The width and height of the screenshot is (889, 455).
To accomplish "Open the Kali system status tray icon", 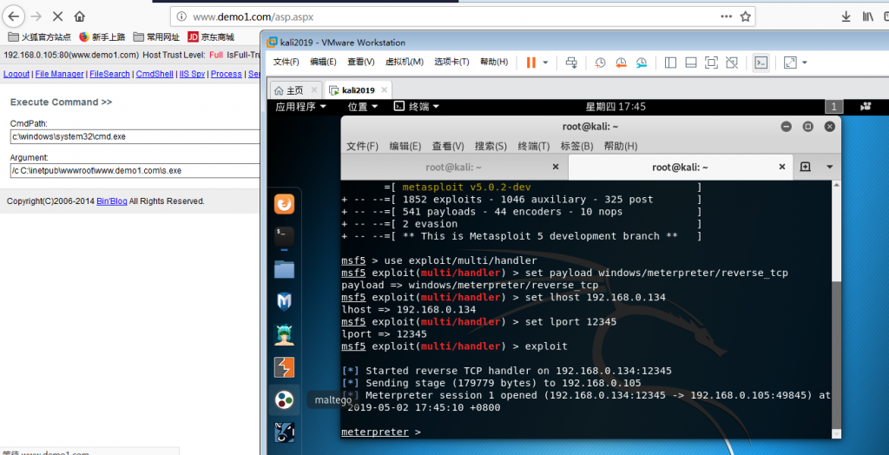I will (x=866, y=107).
